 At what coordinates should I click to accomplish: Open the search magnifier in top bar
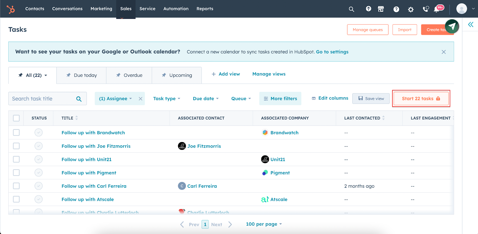click(x=351, y=9)
